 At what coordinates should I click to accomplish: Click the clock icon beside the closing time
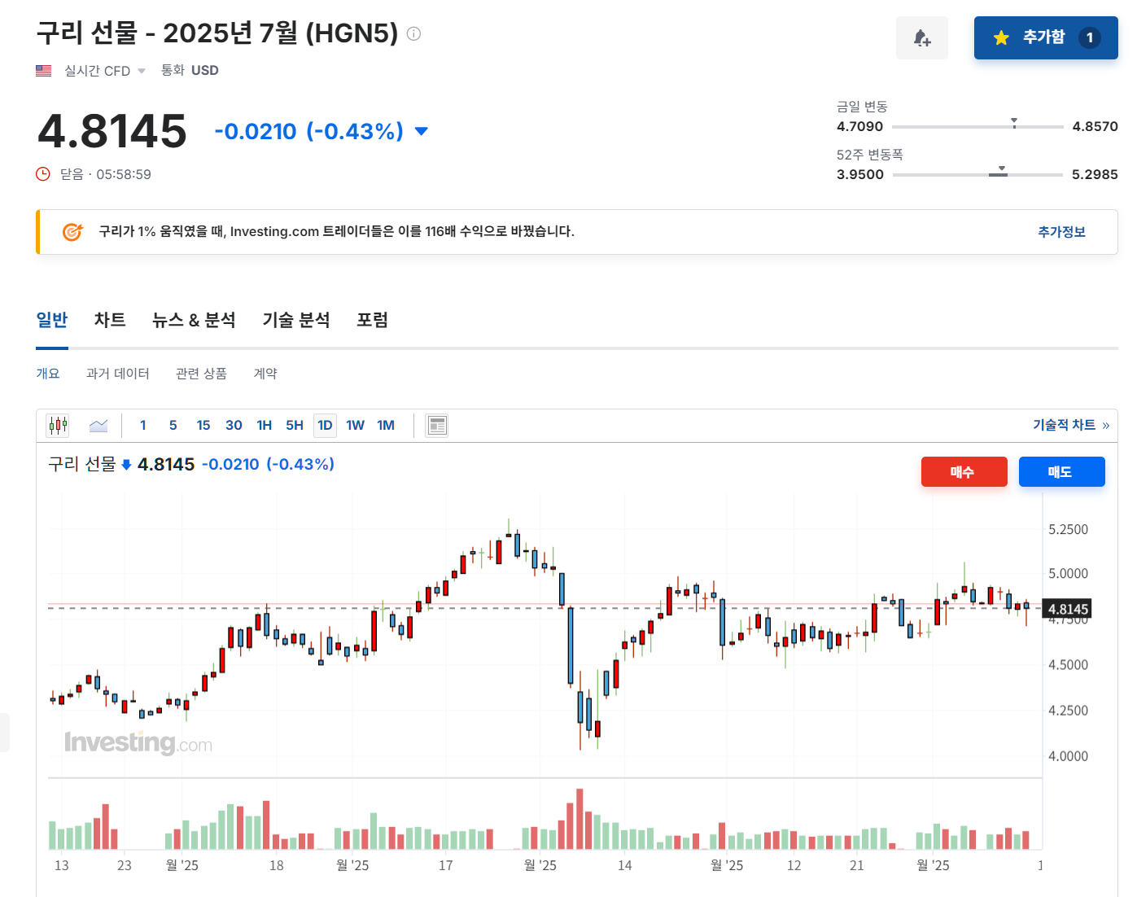42,173
